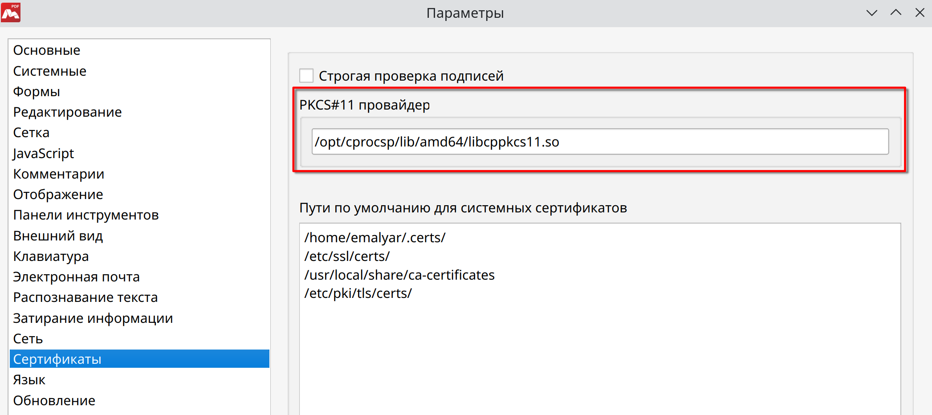Open Внешний вид settings
932x415 pixels.
coord(139,236)
